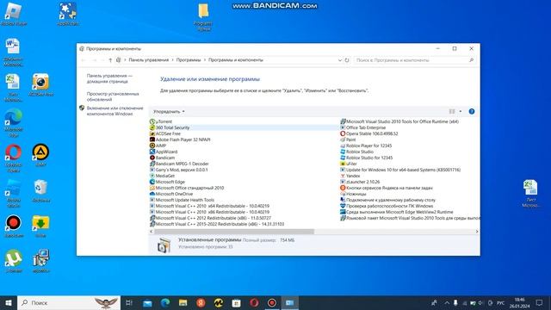
Task: Click the taskbar Поиск search box
Action: coord(69,302)
